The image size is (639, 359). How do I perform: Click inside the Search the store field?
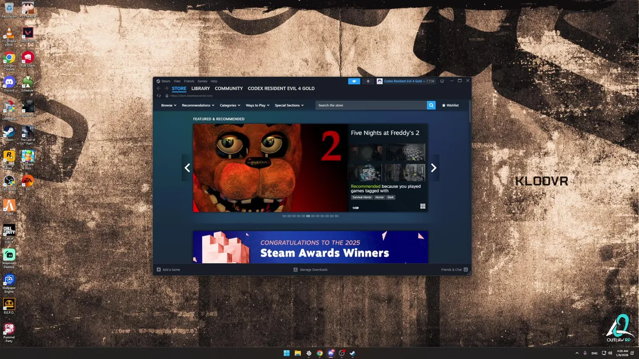tap(371, 105)
